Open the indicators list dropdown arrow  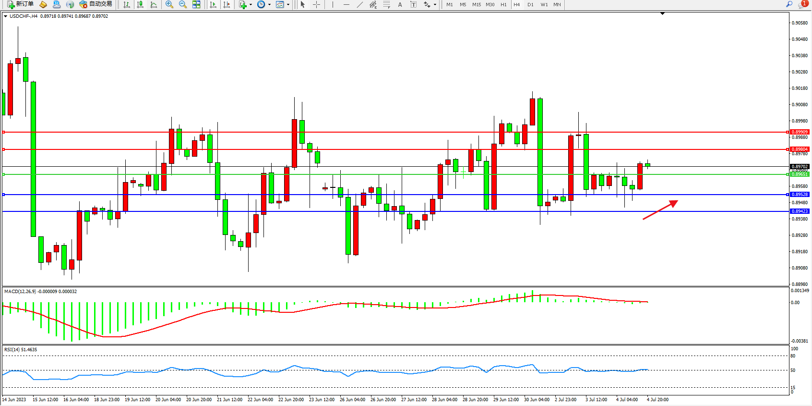tap(251, 5)
